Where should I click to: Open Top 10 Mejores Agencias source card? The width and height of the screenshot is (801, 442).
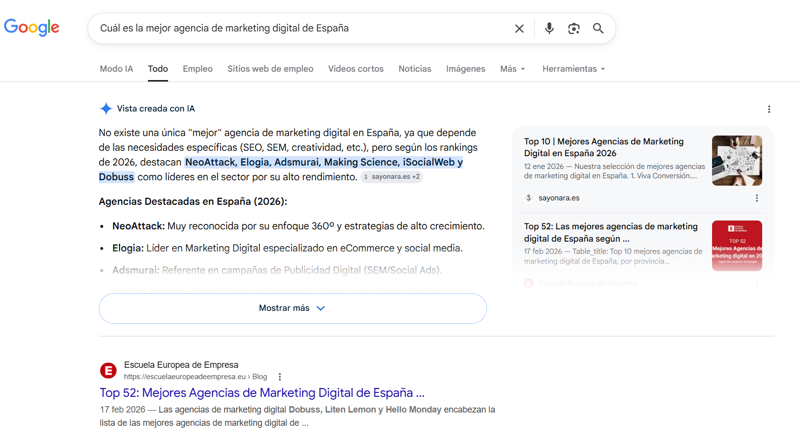615,158
